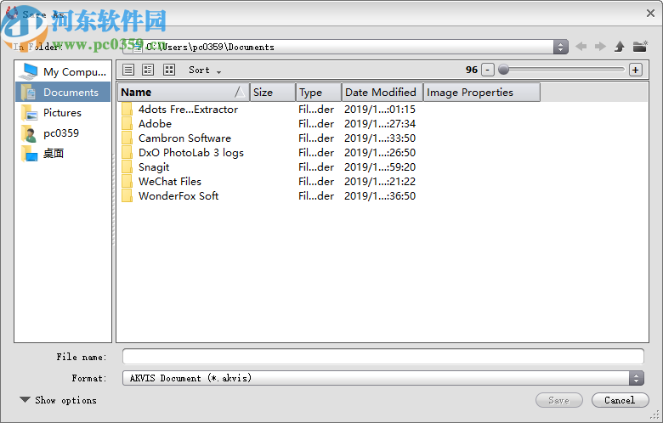Click the Cancel button
This screenshot has width=663, height=423.
620,400
